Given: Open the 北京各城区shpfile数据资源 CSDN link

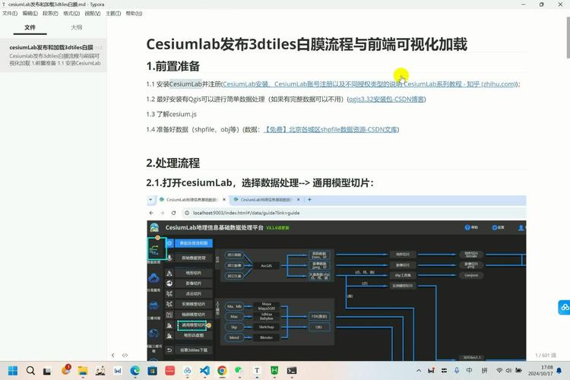Looking at the screenshot, I should point(331,129).
